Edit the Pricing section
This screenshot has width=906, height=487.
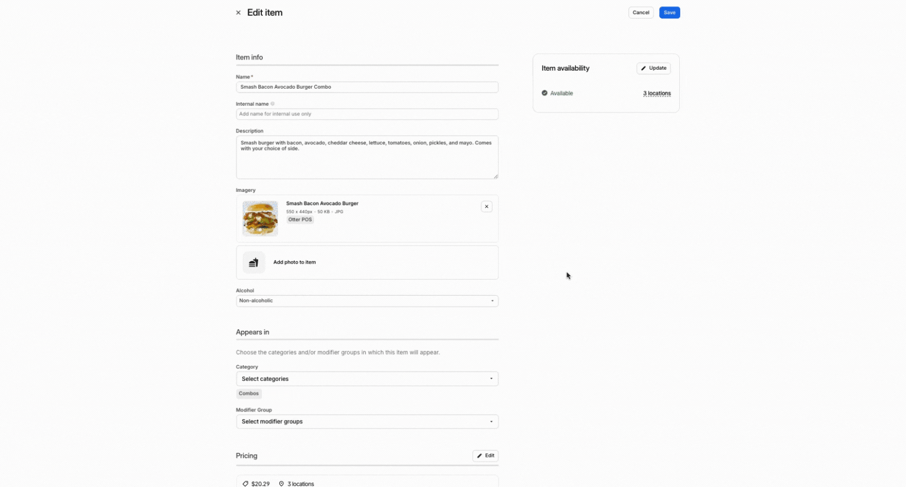pos(485,456)
